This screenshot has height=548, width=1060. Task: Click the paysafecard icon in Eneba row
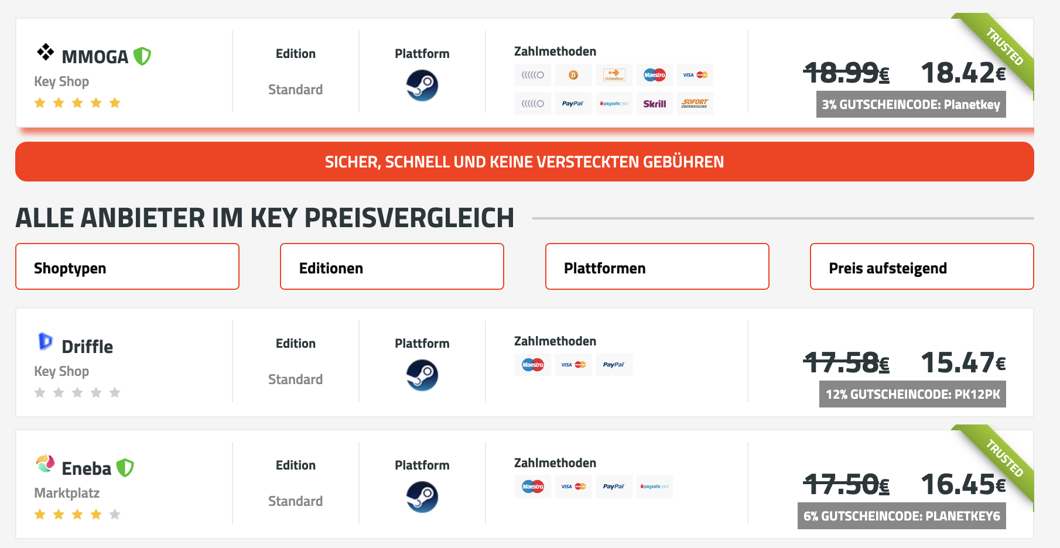(x=655, y=487)
